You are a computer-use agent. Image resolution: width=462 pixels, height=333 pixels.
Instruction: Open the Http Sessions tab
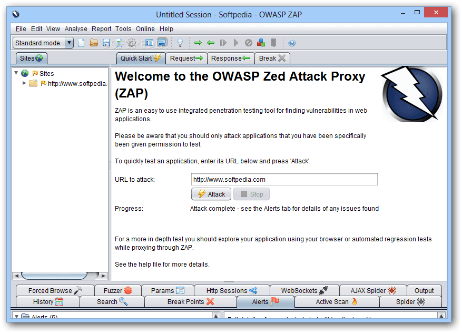[232, 290]
